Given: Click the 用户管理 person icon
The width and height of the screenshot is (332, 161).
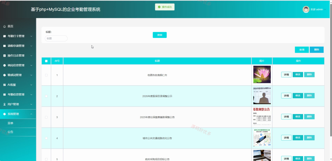Looking at the screenshot, I should tap(5, 104).
